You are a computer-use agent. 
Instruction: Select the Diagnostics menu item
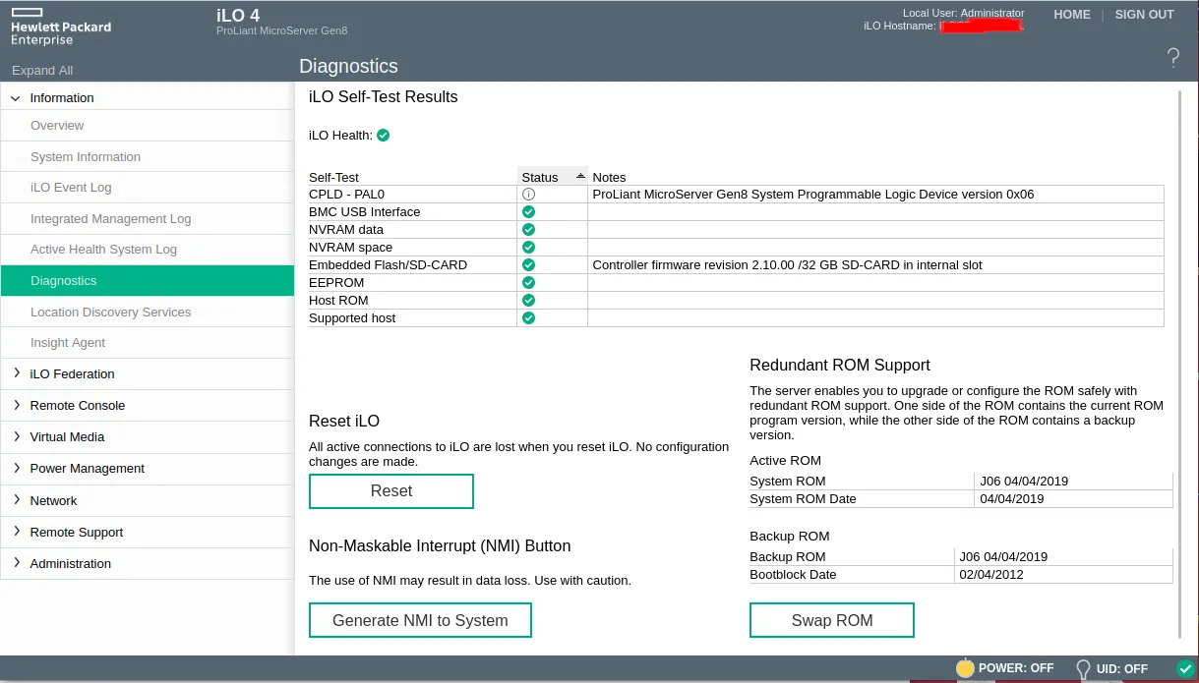(148, 281)
